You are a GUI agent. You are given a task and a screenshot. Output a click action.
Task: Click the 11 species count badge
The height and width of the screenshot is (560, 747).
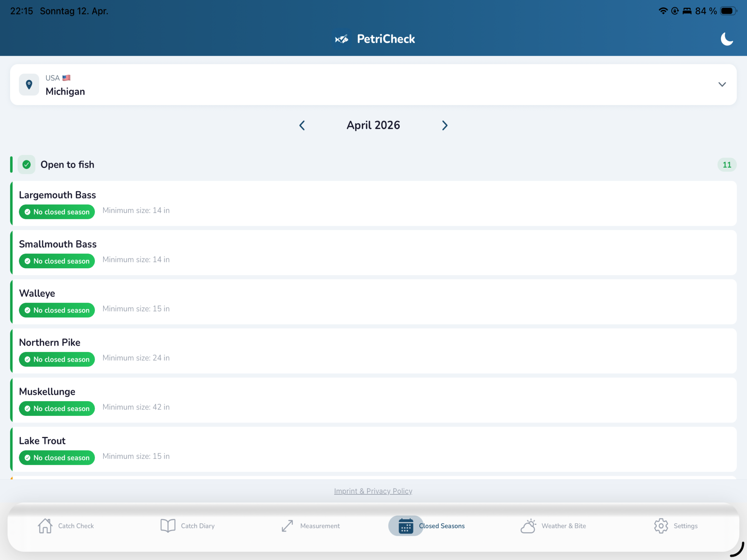click(x=727, y=165)
